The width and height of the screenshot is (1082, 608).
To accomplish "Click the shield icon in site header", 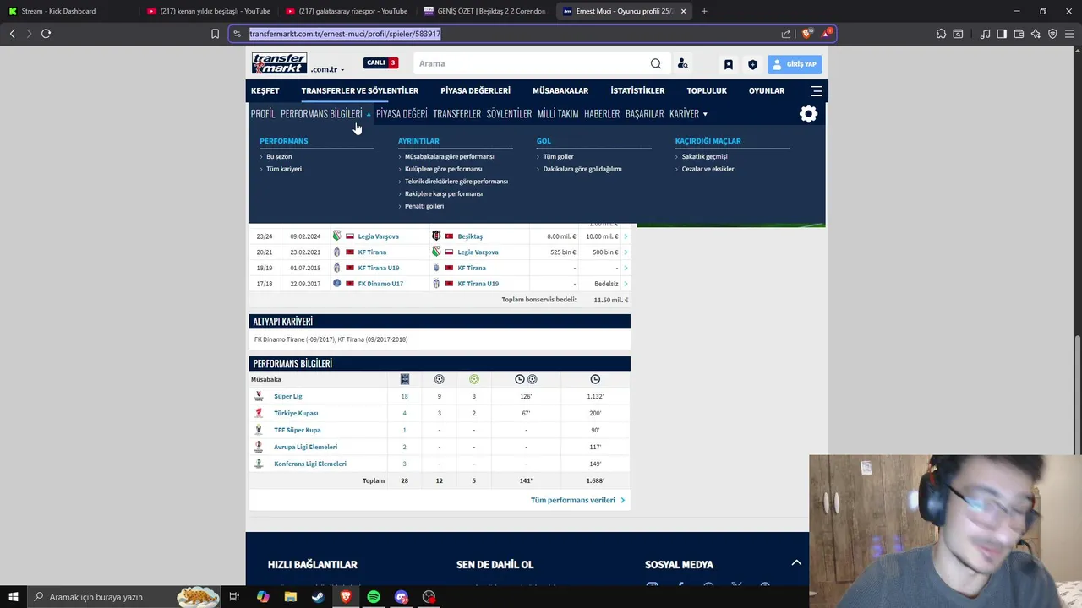I will coord(752,64).
